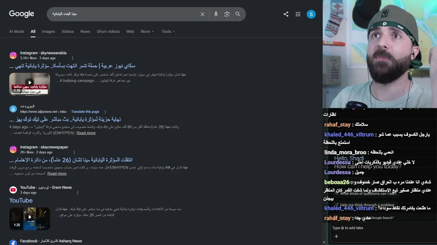Expand the More dropdown
This screenshot has width=437, height=245.
[x=147, y=31]
